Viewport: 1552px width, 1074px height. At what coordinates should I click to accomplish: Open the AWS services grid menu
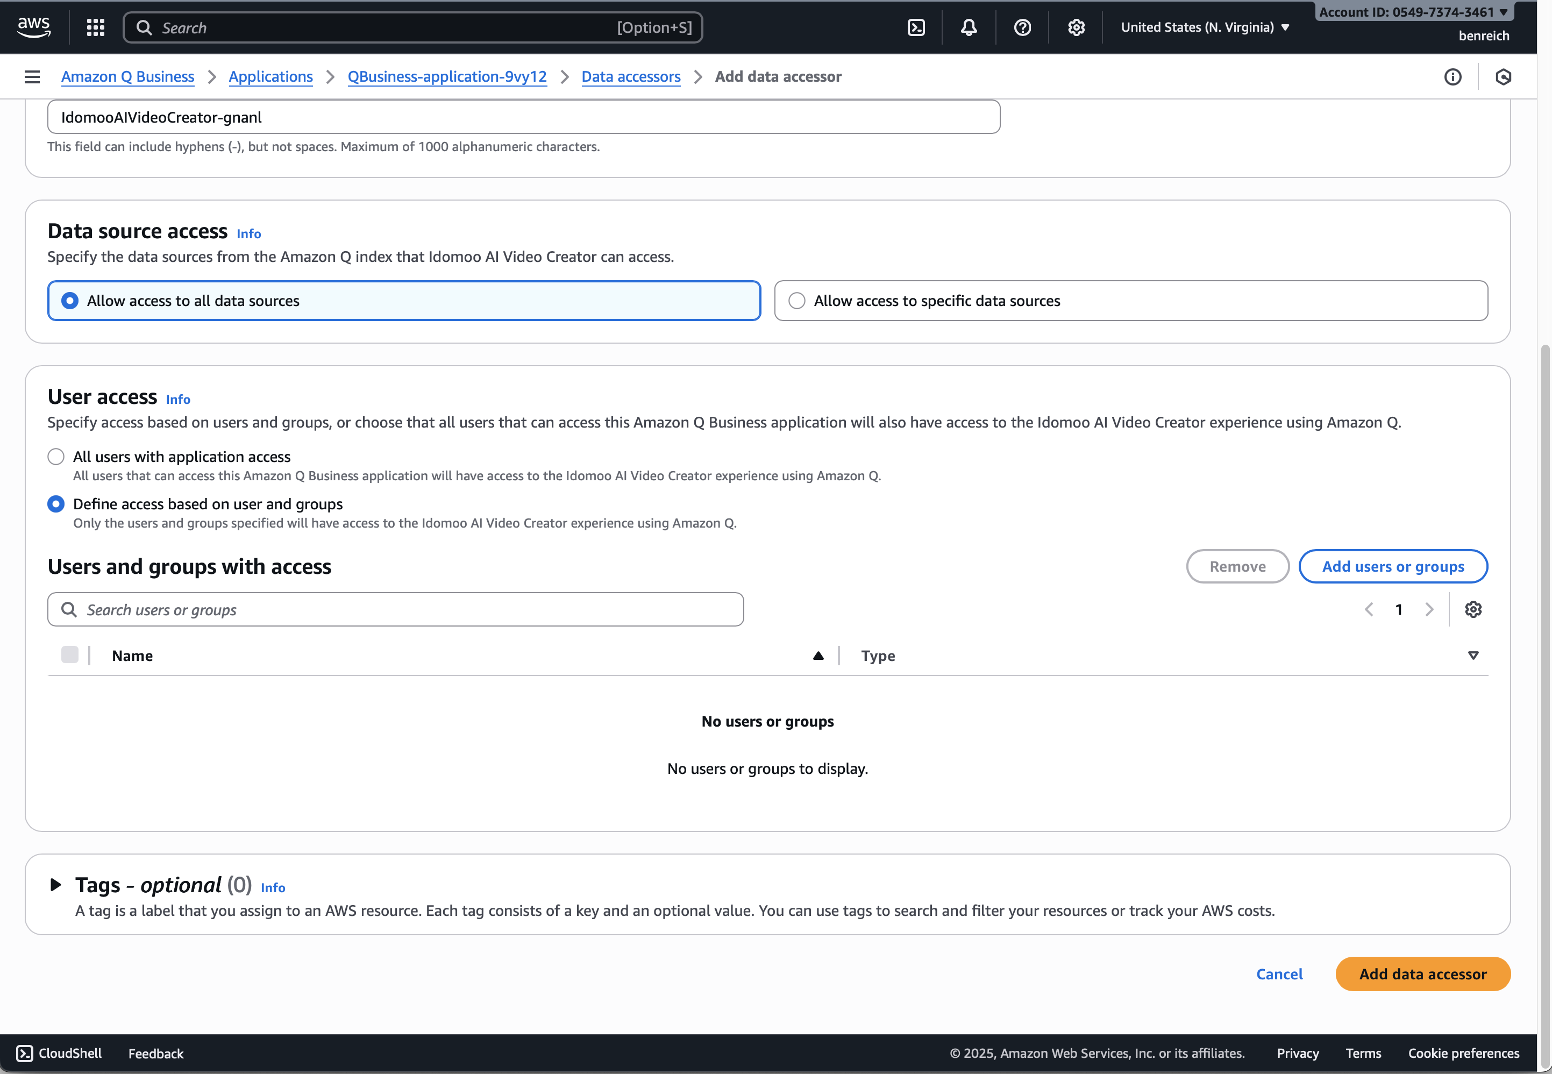[96, 27]
